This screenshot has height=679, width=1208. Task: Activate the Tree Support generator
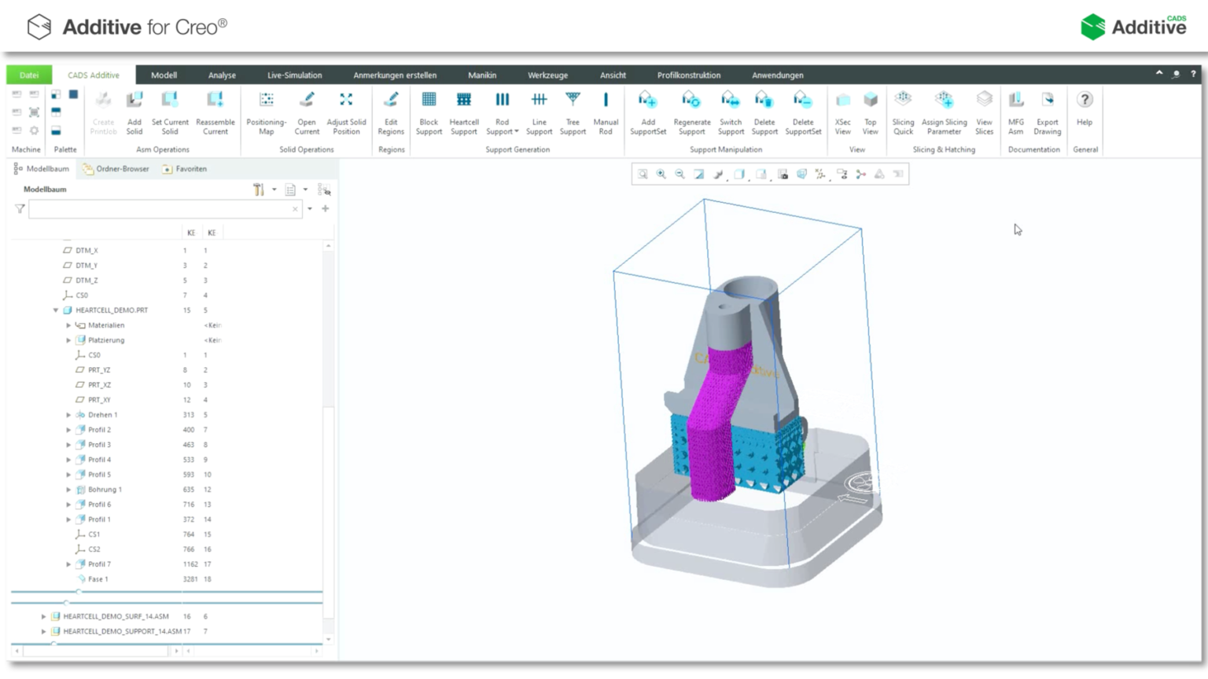[572, 110]
